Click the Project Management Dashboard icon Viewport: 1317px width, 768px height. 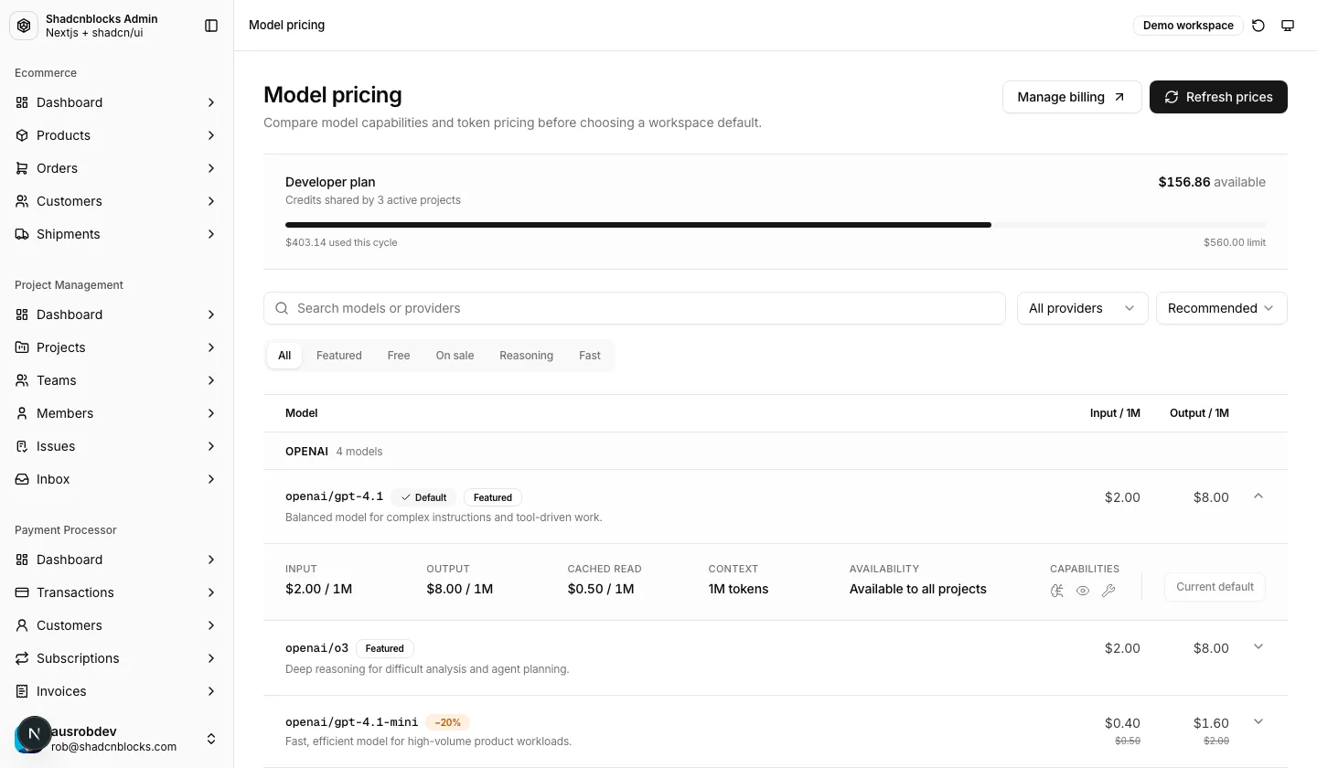pyautogui.click(x=22, y=315)
